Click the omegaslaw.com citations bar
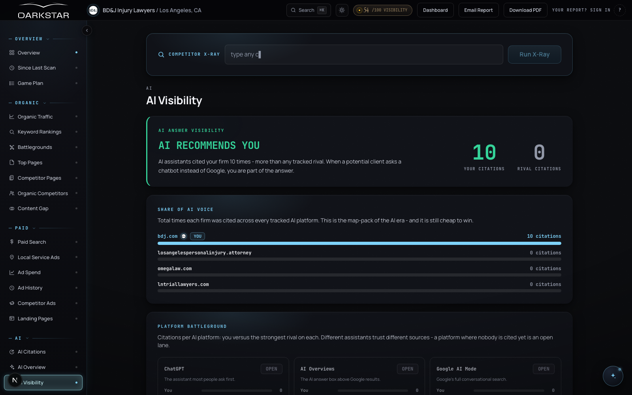This screenshot has width=632, height=395. [x=359, y=275]
